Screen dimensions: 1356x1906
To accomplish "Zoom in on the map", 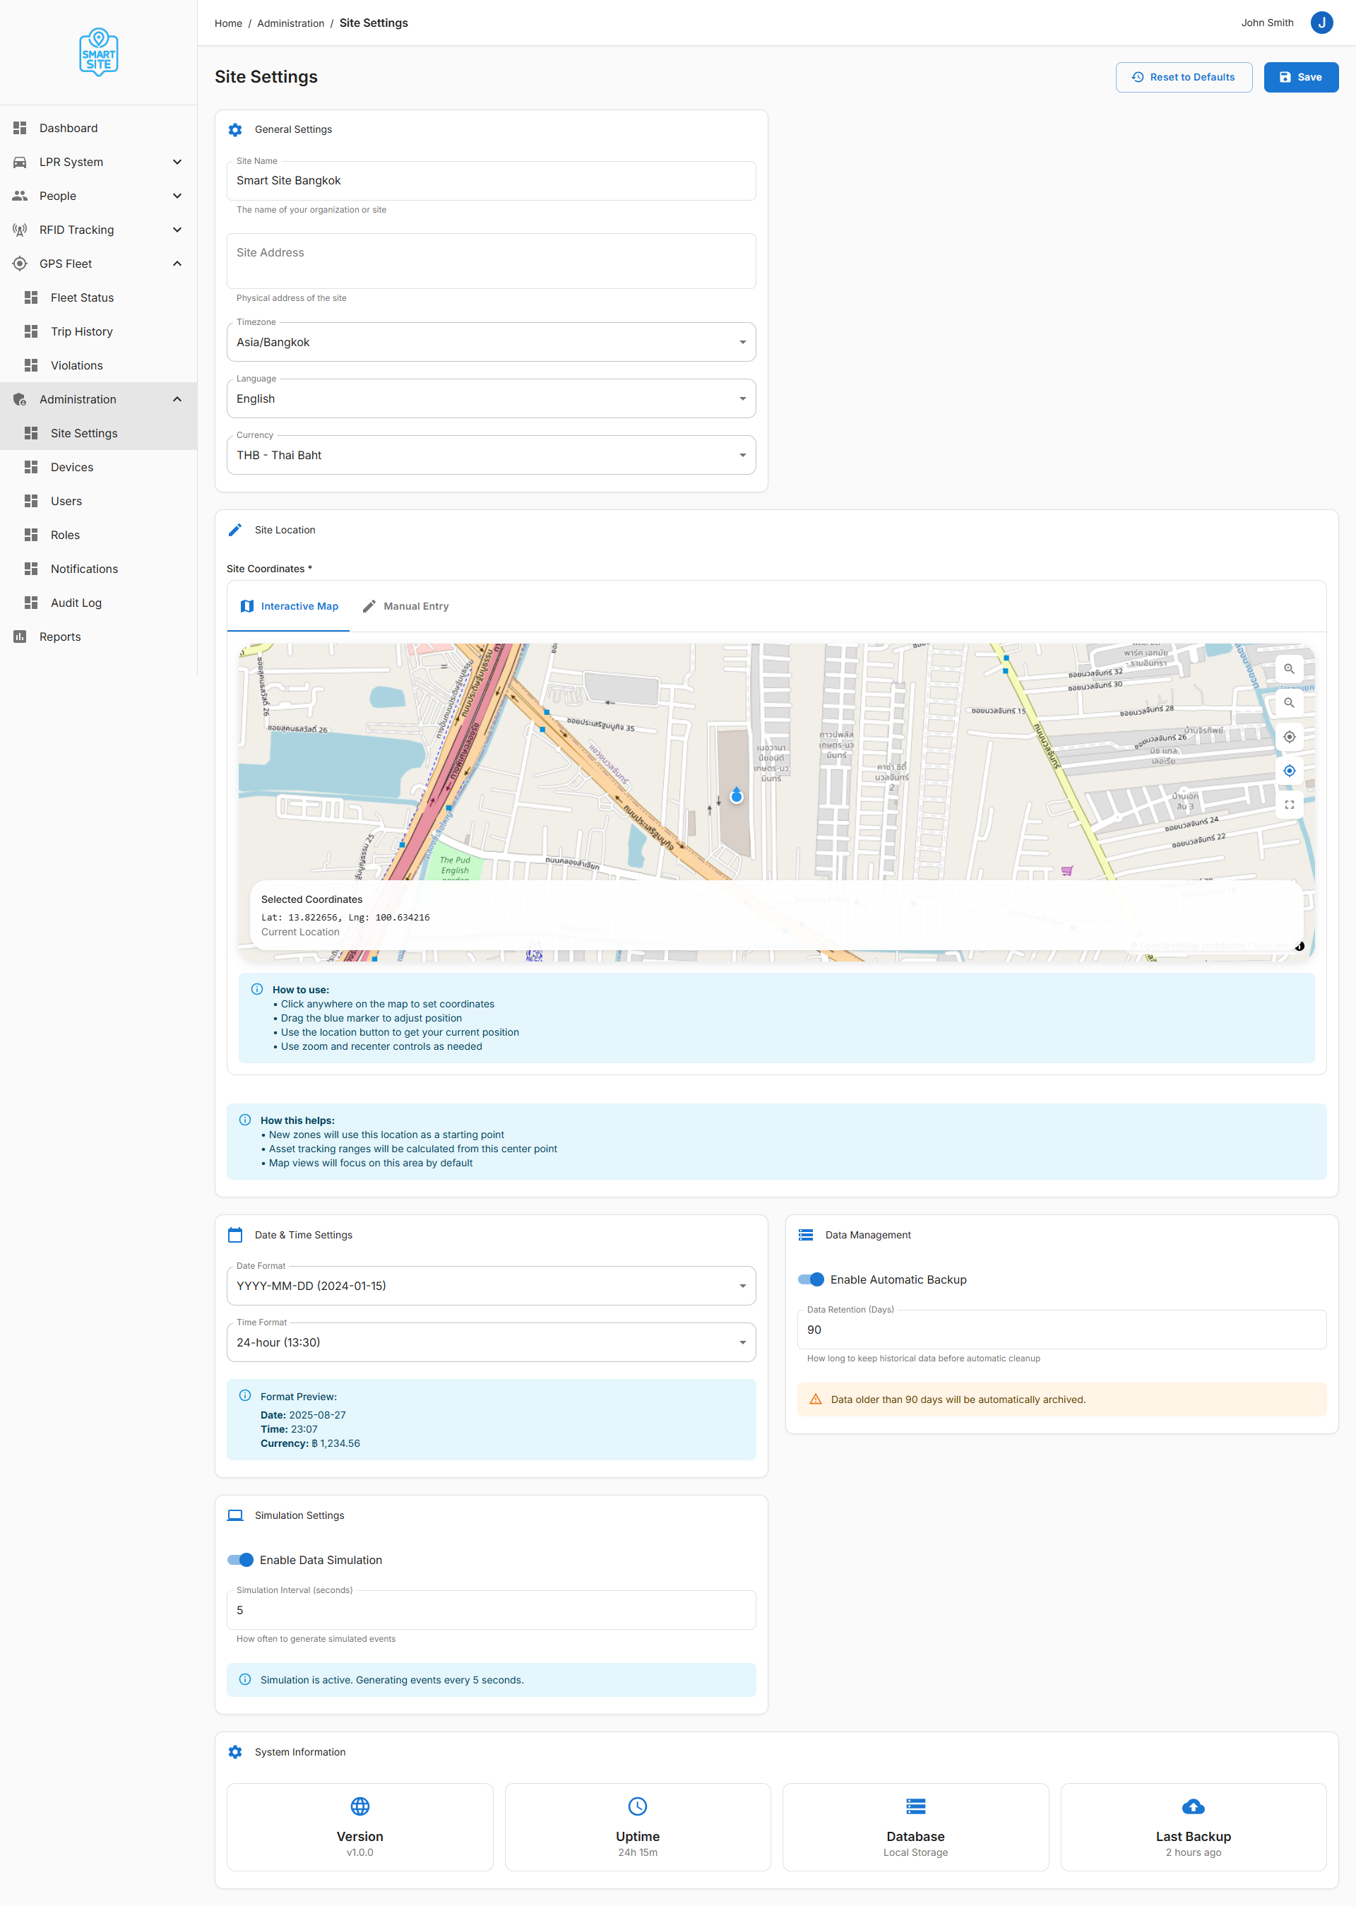I will (x=1288, y=668).
